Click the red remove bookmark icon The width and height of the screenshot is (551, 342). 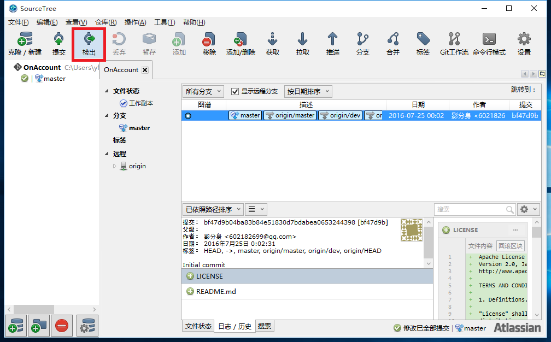coord(61,326)
